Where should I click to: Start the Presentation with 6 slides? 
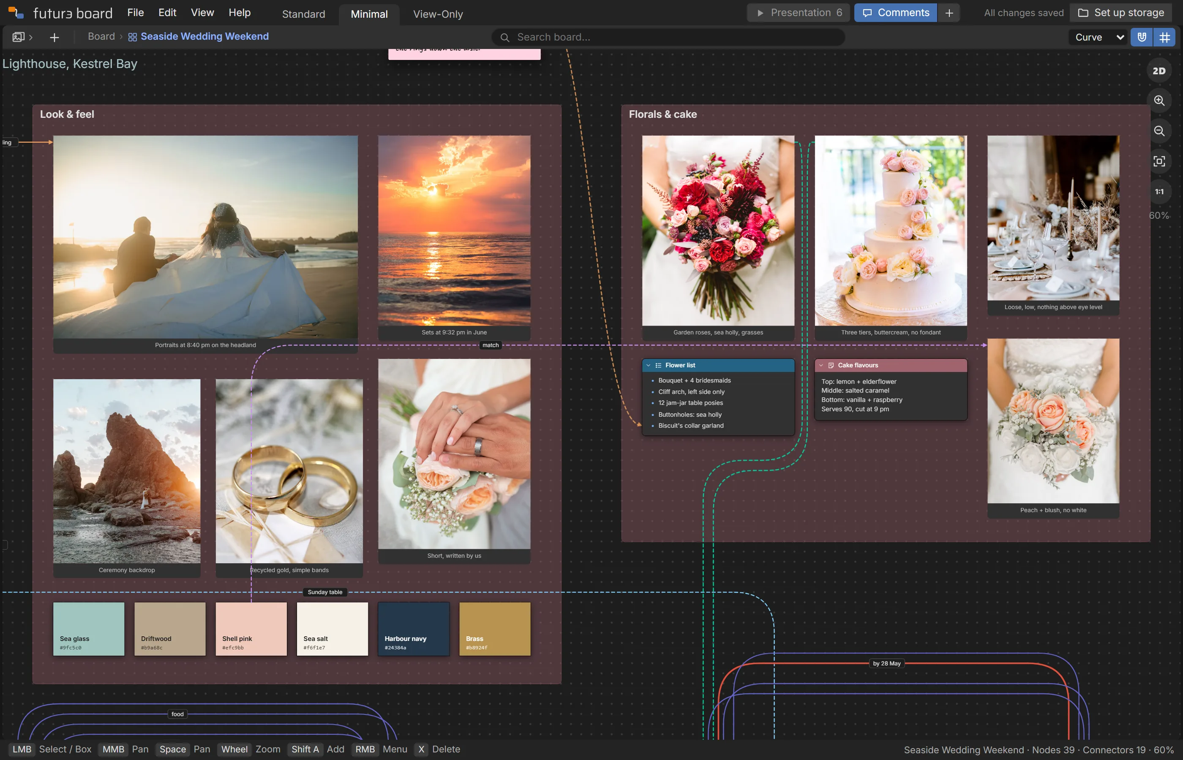tap(799, 13)
